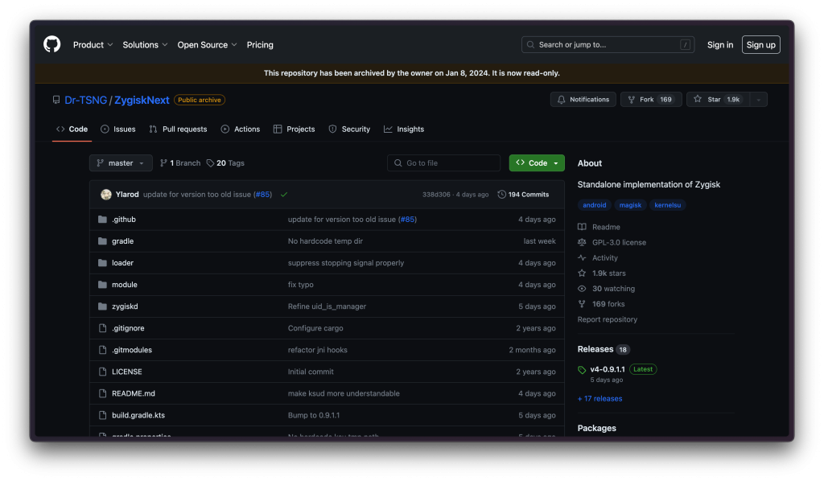Open commit message 'Refine uid_is_manager'
Viewport: 824px width, 481px height.
click(x=327, y=306)
